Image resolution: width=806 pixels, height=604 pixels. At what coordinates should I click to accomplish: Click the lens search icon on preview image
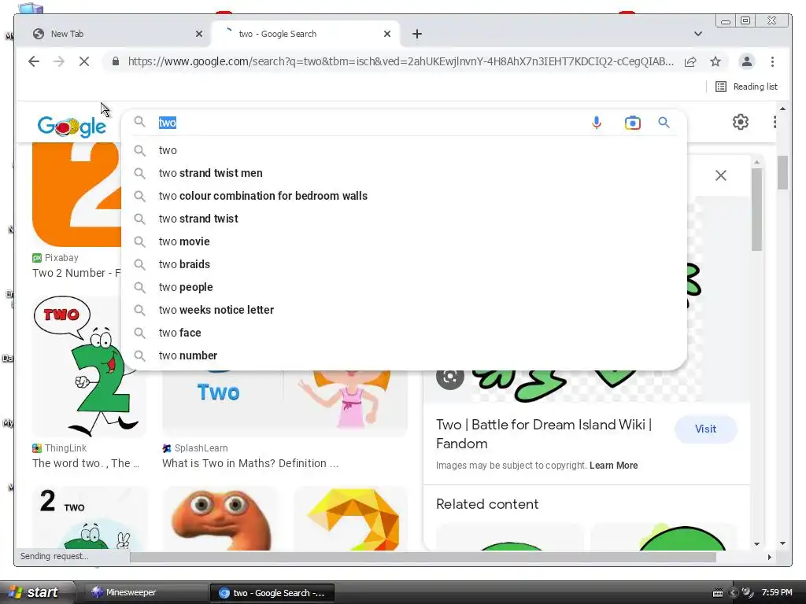point(449,377)
